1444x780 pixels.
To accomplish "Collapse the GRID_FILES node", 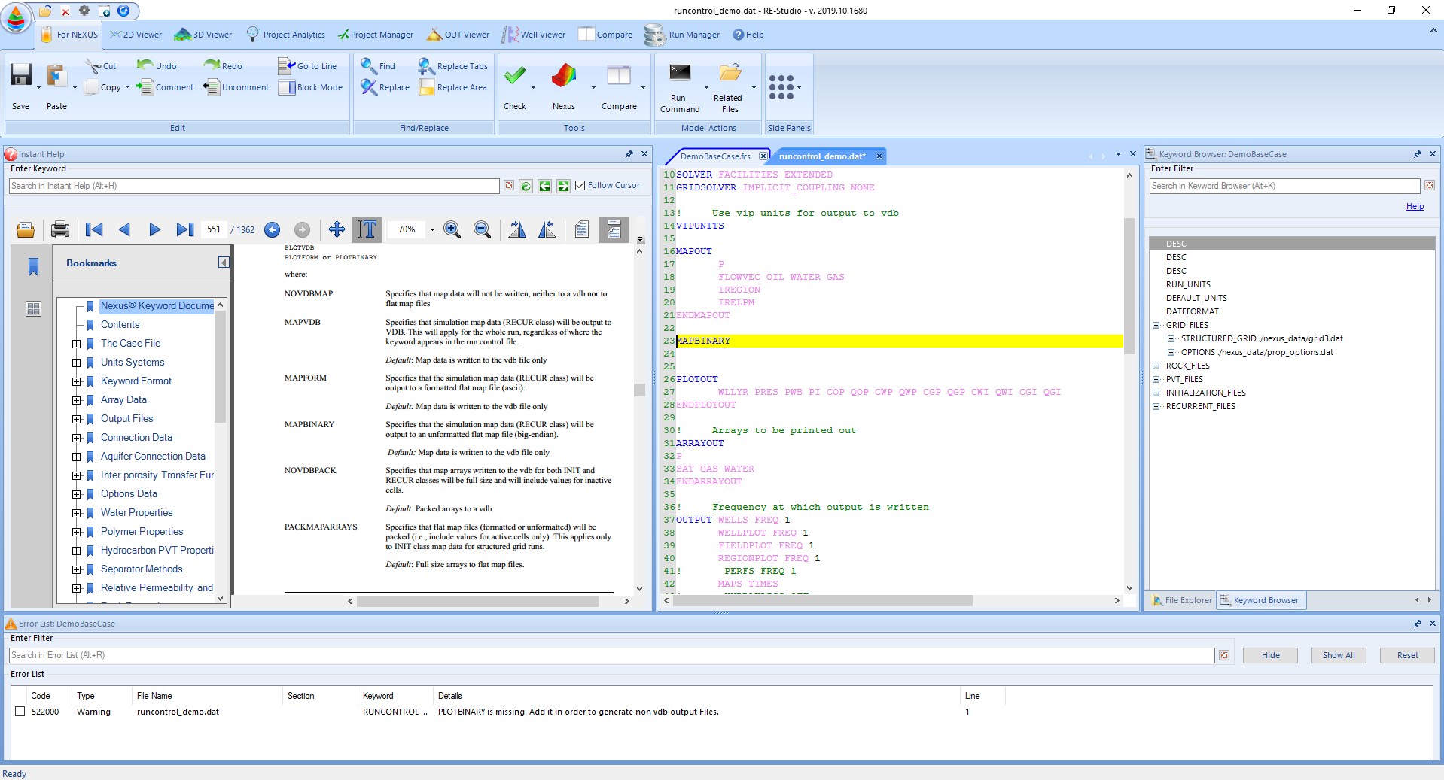I will click(x=1156, y=325).
